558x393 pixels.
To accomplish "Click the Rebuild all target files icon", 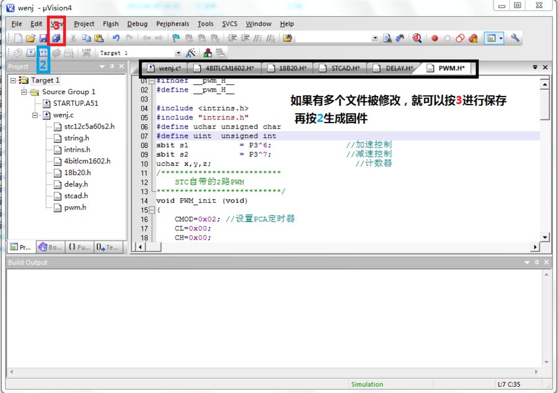I will (x=42, y=52).
